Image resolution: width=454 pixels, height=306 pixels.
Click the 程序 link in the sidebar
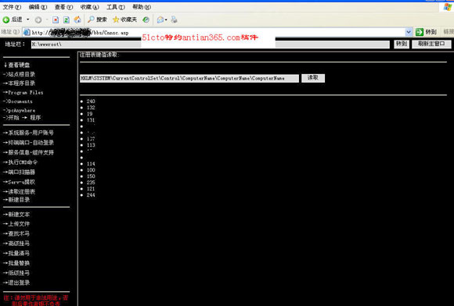pos(35,118)
